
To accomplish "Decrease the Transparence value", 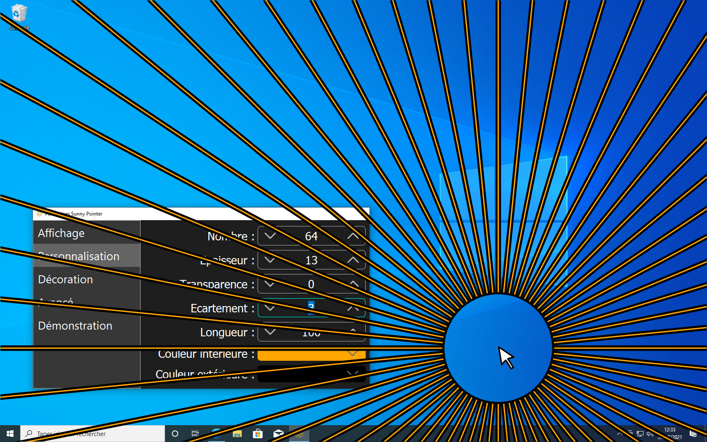I will click(270, 284).
